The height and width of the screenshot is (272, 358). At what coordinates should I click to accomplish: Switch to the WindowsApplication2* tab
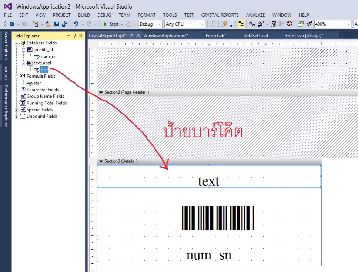click(x=165, y=36)
